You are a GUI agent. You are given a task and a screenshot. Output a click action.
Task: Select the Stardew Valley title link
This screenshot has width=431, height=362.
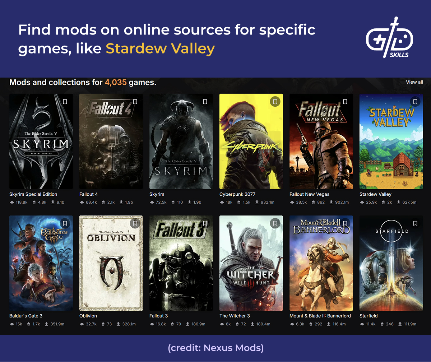(375, 194)
